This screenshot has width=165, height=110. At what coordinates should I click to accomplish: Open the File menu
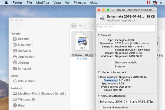(29, 2)
